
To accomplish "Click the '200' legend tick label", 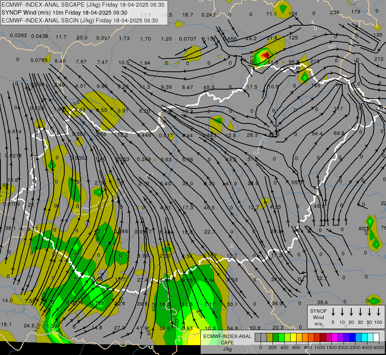I will click(272, 348).
